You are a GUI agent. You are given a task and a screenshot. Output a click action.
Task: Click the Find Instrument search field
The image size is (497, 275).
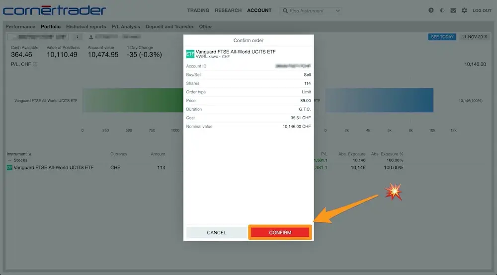pyautogui.click(x=311, y=11)
